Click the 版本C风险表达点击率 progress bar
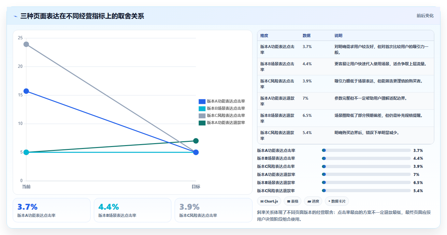 point(366,167)
